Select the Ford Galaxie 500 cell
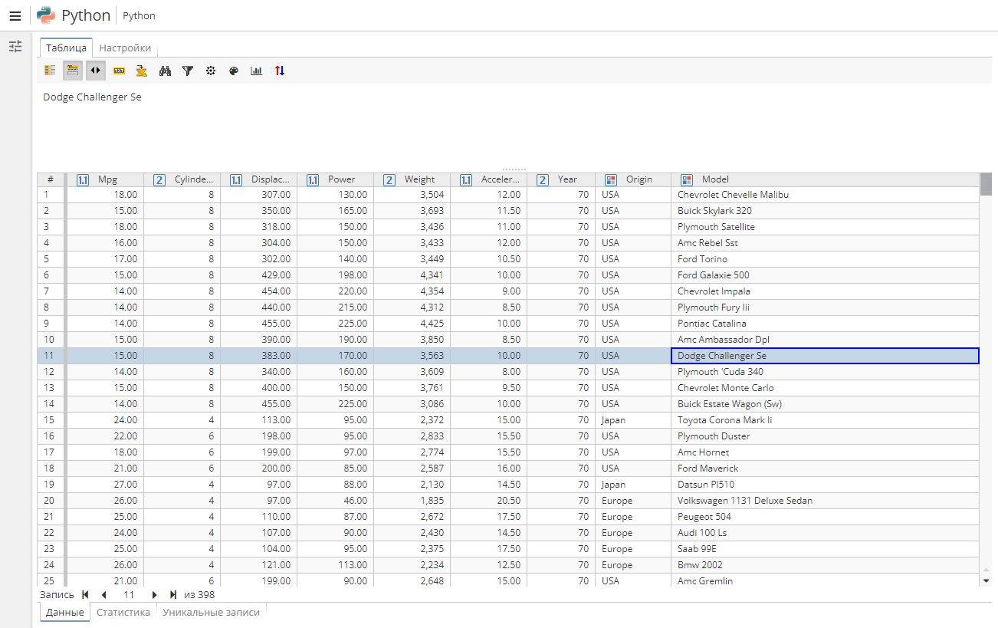This screenshot has width=998, height=628. point(826,275)
